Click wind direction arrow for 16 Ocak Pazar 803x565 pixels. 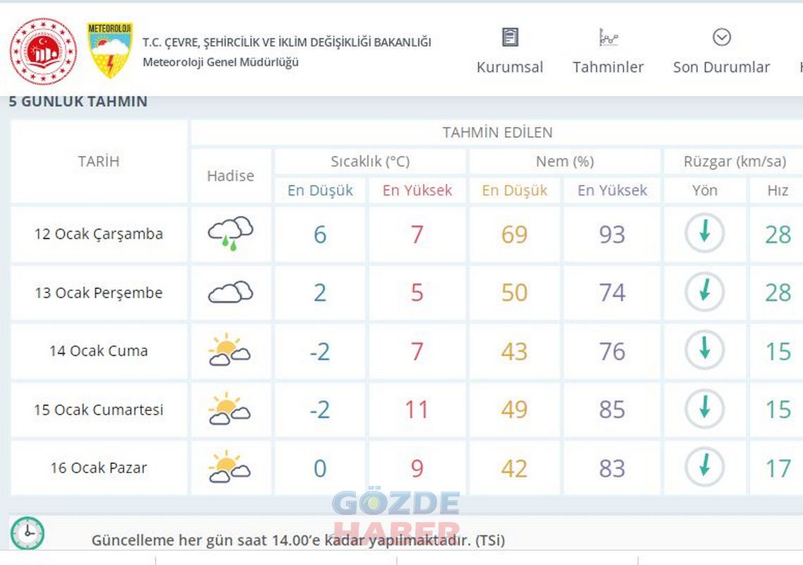click(x=704, y=467)
